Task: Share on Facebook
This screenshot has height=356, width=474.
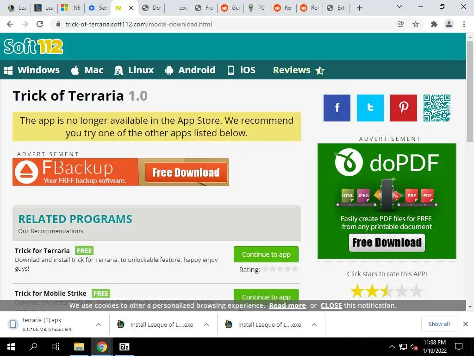Action: point(337,108)
